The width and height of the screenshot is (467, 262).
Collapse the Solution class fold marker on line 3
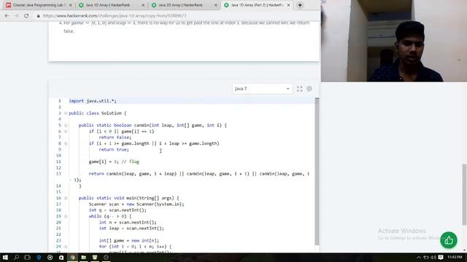tap(66, 114)
